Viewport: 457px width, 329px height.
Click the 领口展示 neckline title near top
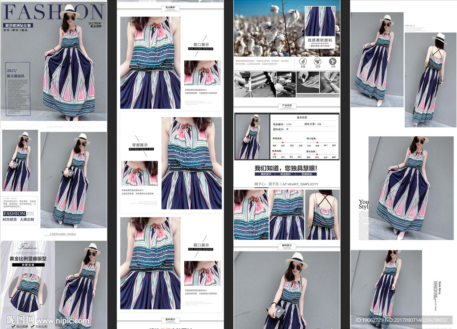[201, 45]
